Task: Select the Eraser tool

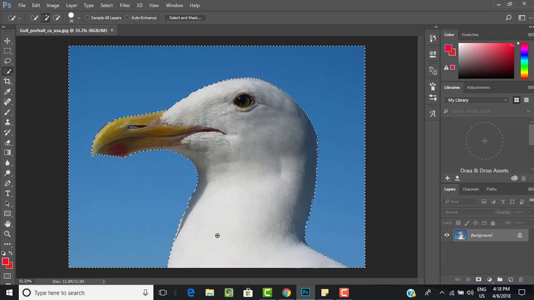Action: tap(8, 142)
